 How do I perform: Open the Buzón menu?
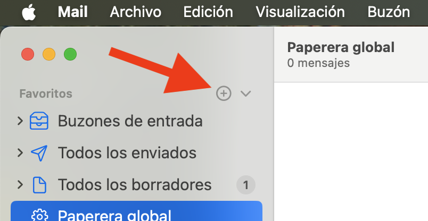pyautogui.click(x=389, y=12)
